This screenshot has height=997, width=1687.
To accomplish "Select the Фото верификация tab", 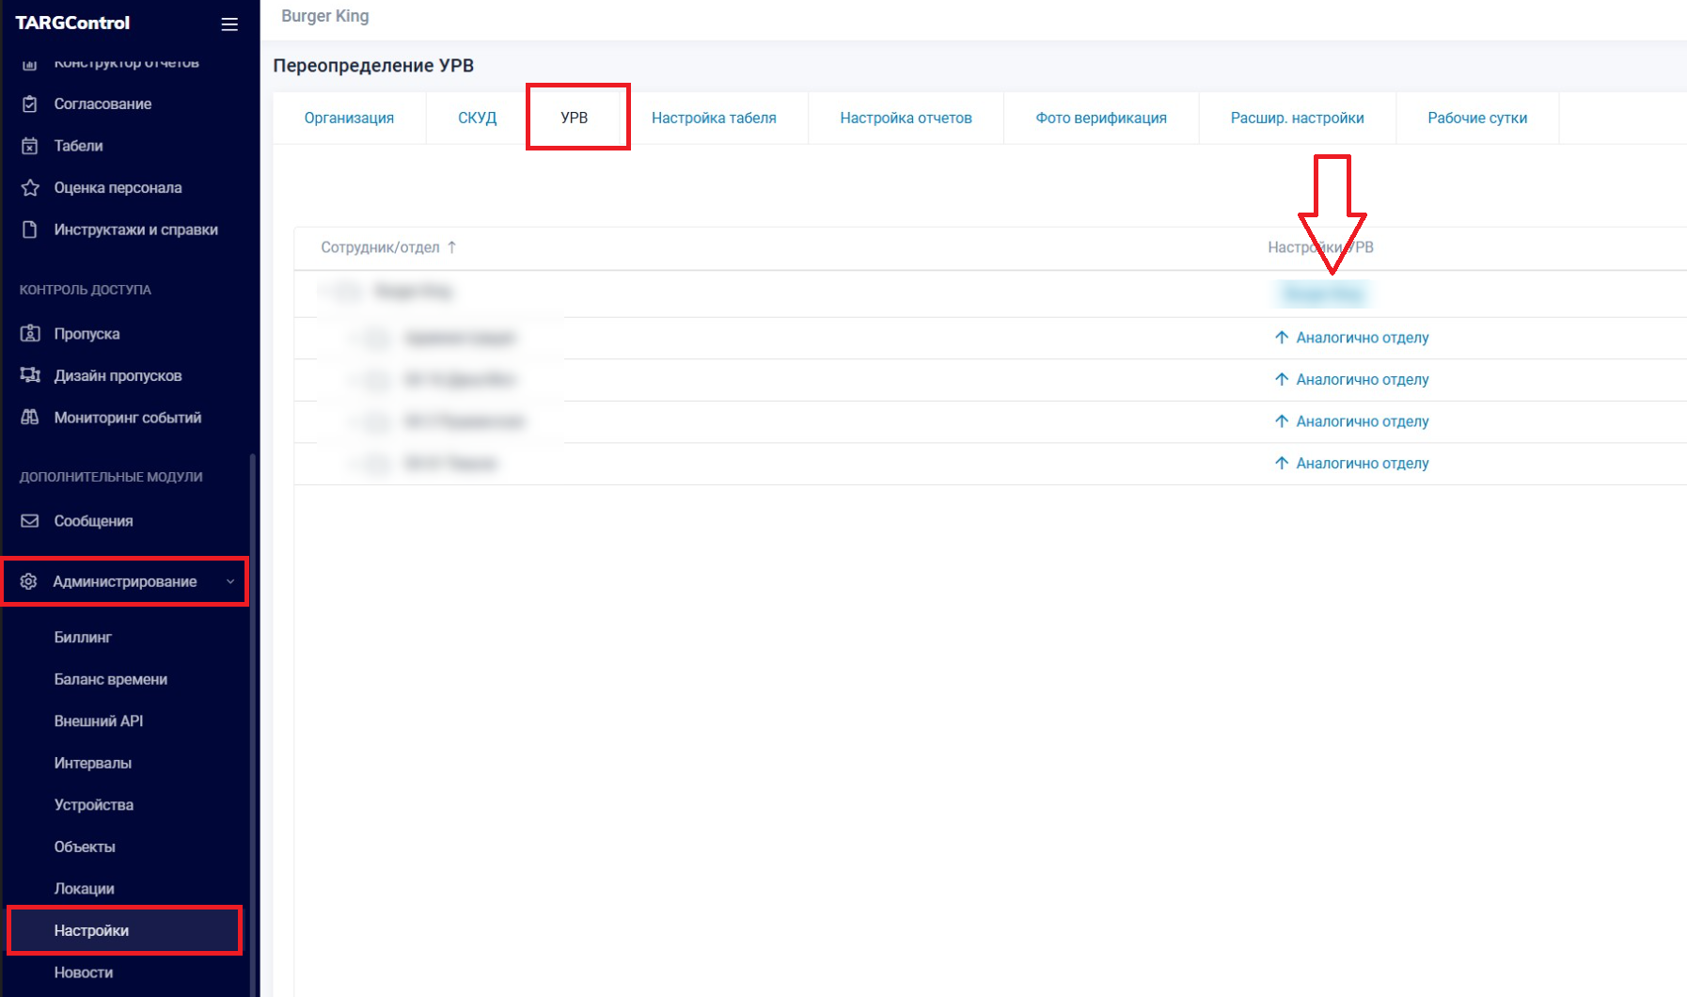I will (1100, 119).
